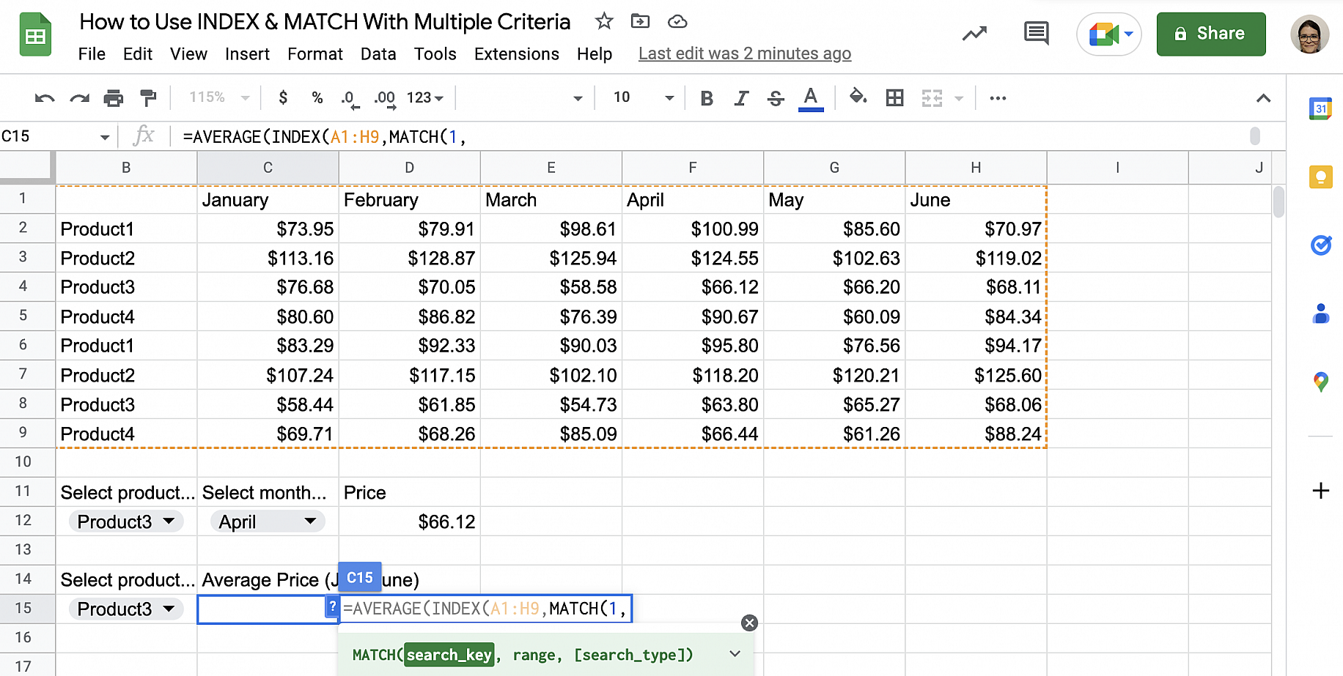Open the activity trend icon
The width and height of the screenshot is (1343, 676).
tap(974, 34)
